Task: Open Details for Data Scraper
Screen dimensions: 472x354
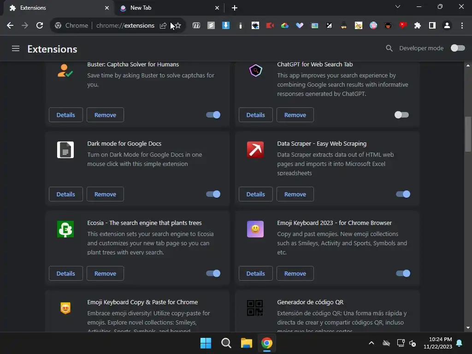Action: pos(255,194)
